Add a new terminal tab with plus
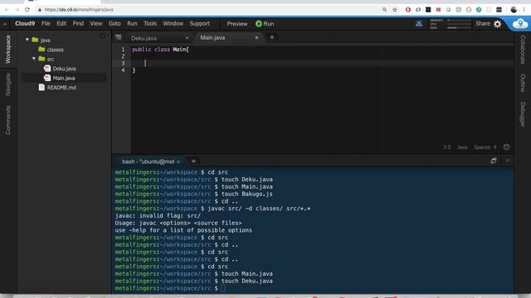Screen dimensions: 531x298 (193, 161)
